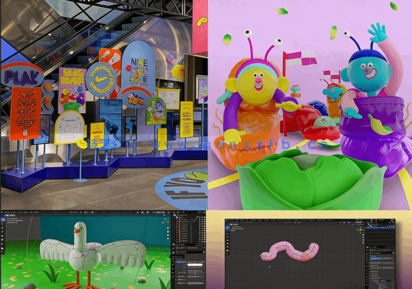
Task: Select the Move tool in duck Blender window
Action: point(2,228)
